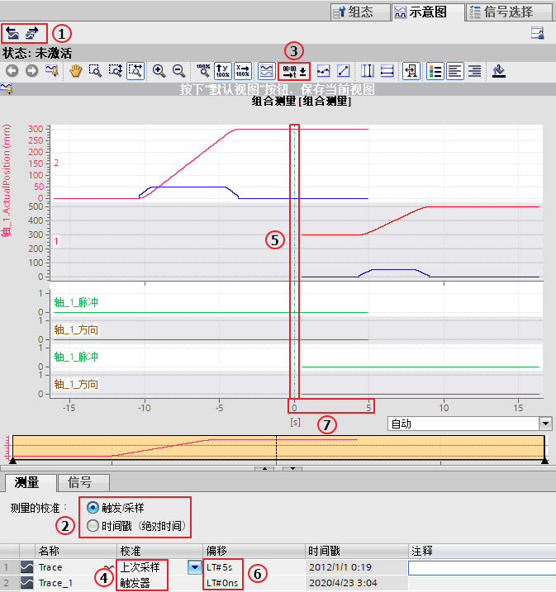Click the 注释 input field in Trace row
The width and height of the screenshot is (556, 592).
(482, 567)
